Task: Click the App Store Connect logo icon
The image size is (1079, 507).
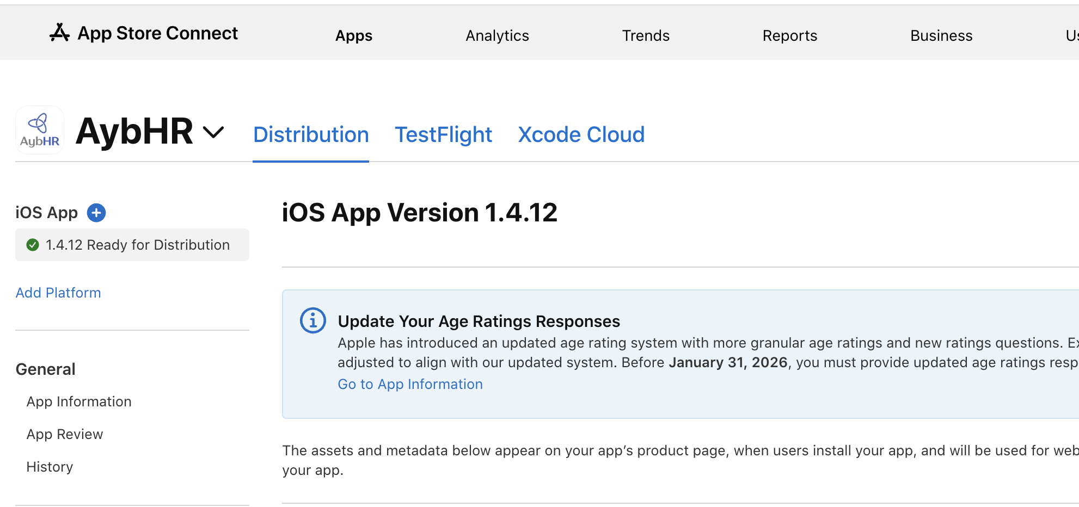Action: (x=59, y=33)
